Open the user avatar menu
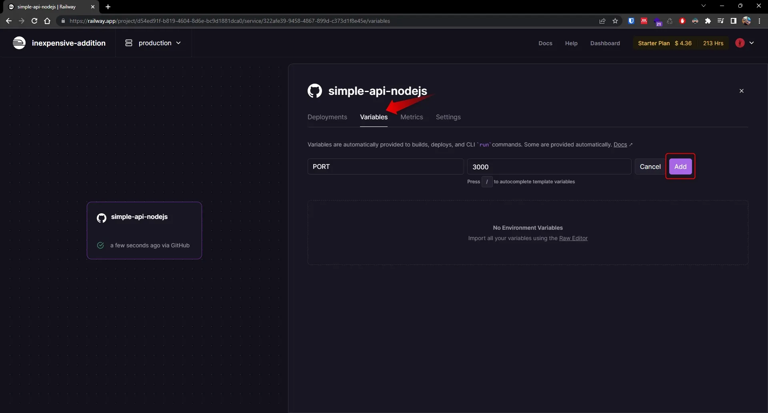This screenshot has height=413, width=768. [x=744, y=43]
